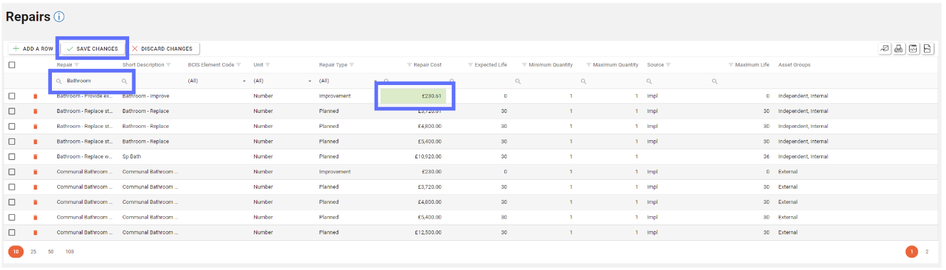
Task: Set page size to 25 rows
Action: (33, 252)
